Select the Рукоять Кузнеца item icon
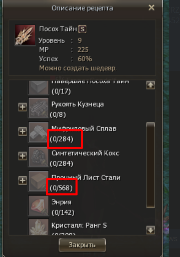 (x=38, y=108)
